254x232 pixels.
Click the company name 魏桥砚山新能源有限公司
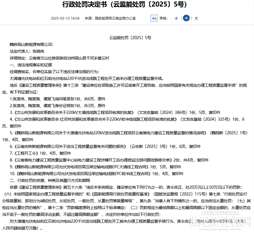(31, 44)
